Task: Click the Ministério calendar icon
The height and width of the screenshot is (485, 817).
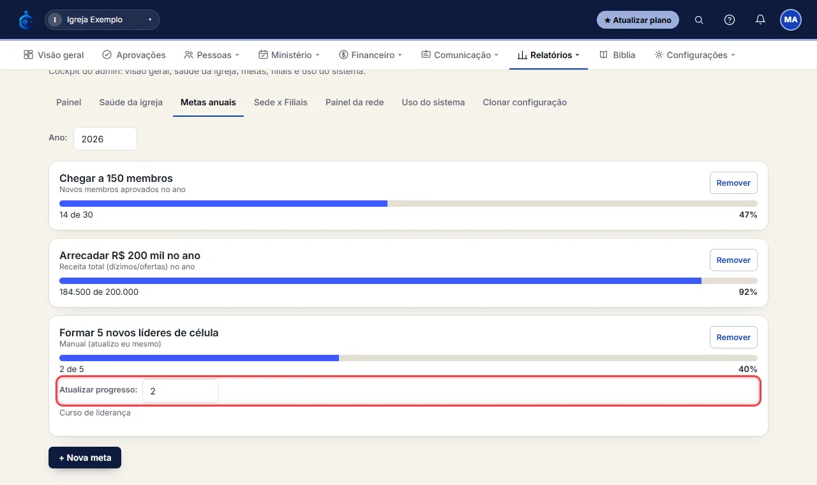Action: point(263,55)
